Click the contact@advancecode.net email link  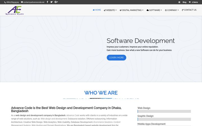tap(34, 2)
